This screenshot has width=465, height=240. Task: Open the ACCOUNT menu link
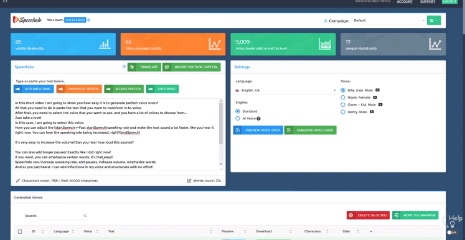(x=405, y=1)
